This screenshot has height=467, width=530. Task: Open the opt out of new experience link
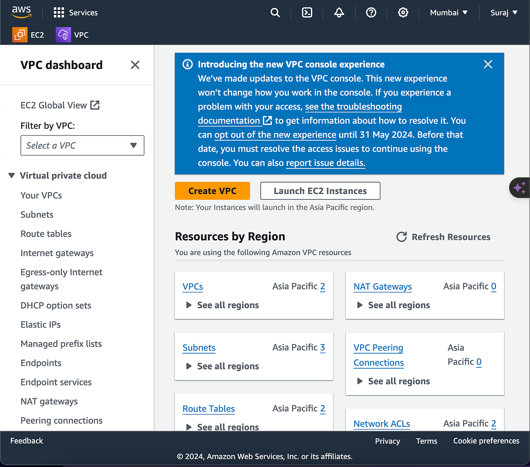275,135
